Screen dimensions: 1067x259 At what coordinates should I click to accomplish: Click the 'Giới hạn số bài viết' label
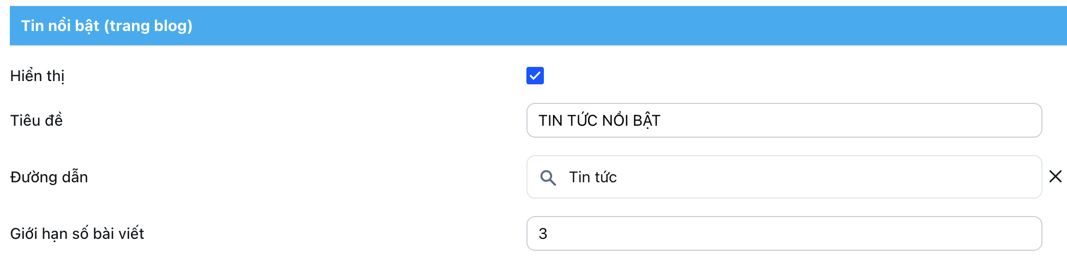(77, 233)
